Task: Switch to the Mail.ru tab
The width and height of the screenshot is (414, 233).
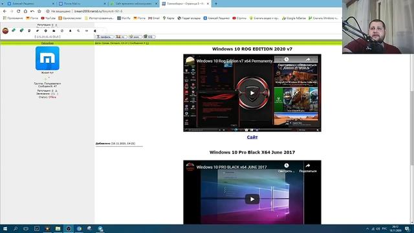Action: [x=82, y=4]
